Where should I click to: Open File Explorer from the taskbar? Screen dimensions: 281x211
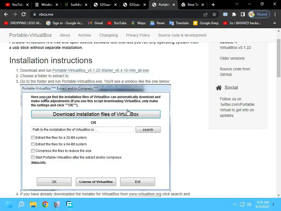pyautogui.click(x=33, y=204)
